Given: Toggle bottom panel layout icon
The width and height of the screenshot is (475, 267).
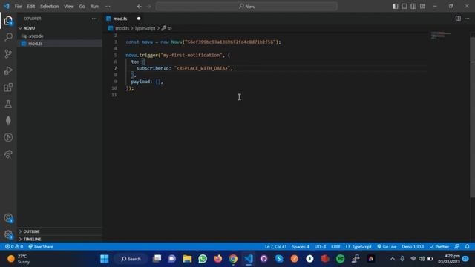Looking at the screenshot, I should (x=404, y=7).
